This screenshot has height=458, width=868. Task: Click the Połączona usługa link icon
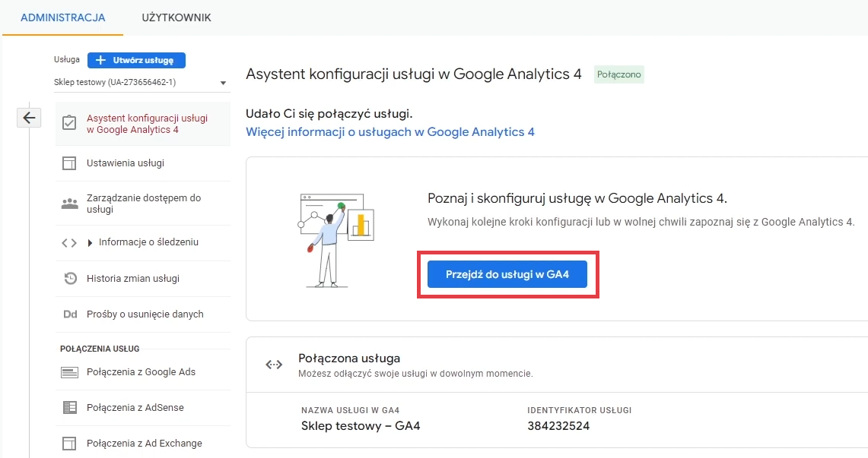274,365
